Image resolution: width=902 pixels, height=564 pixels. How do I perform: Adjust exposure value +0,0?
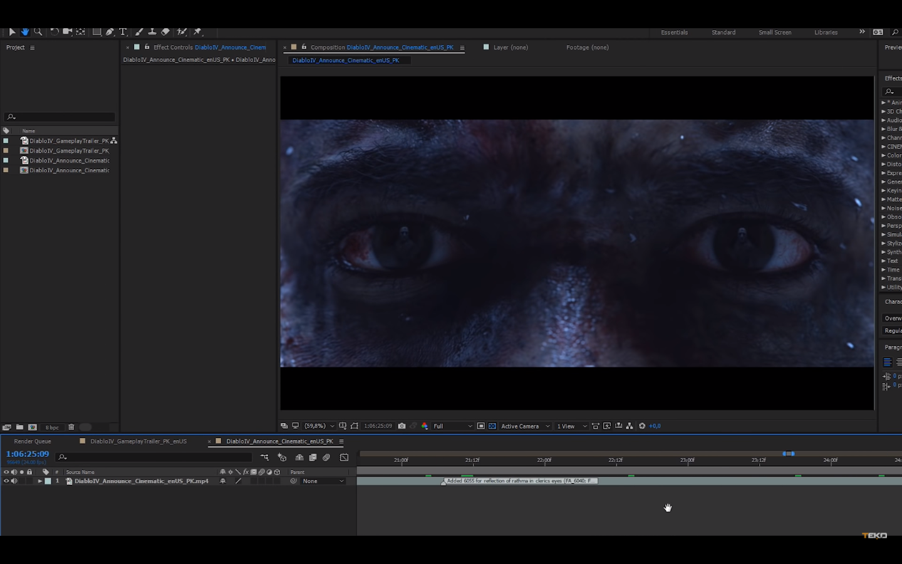pos(655,426)
